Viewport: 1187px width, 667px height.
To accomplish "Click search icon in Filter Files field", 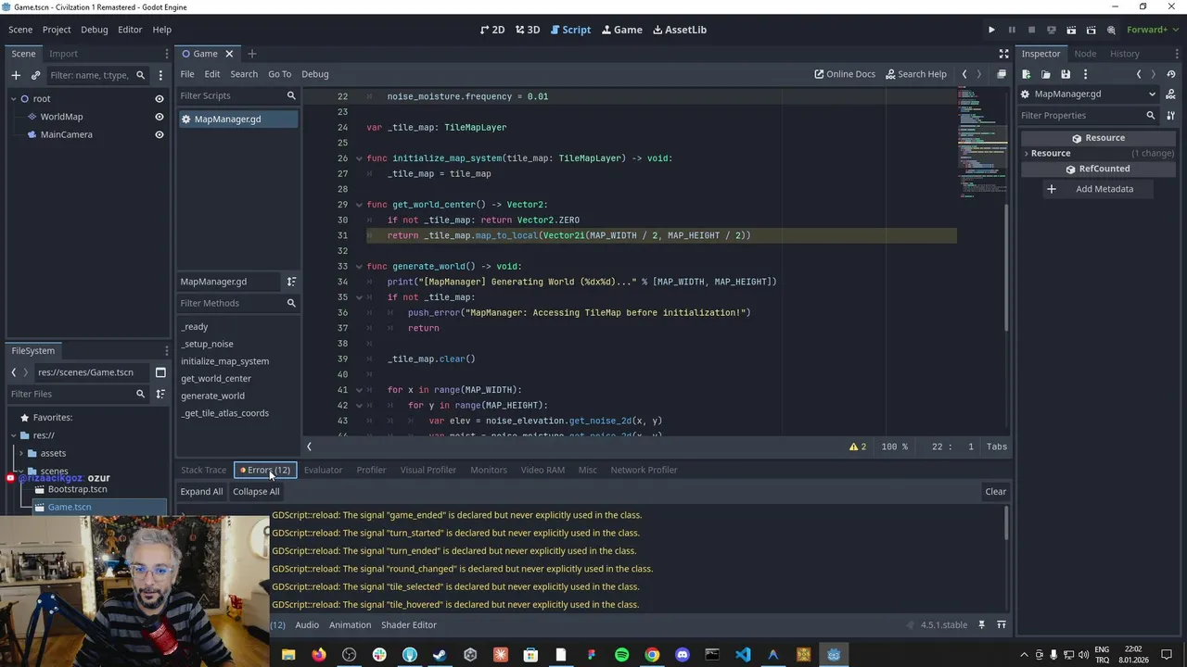I will 141,394.
